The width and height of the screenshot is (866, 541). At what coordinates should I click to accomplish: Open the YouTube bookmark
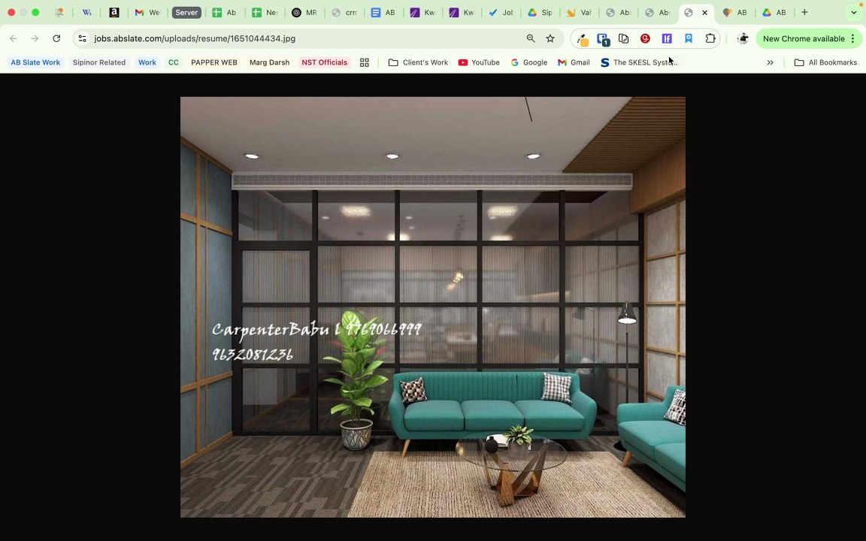click(479, 62)
